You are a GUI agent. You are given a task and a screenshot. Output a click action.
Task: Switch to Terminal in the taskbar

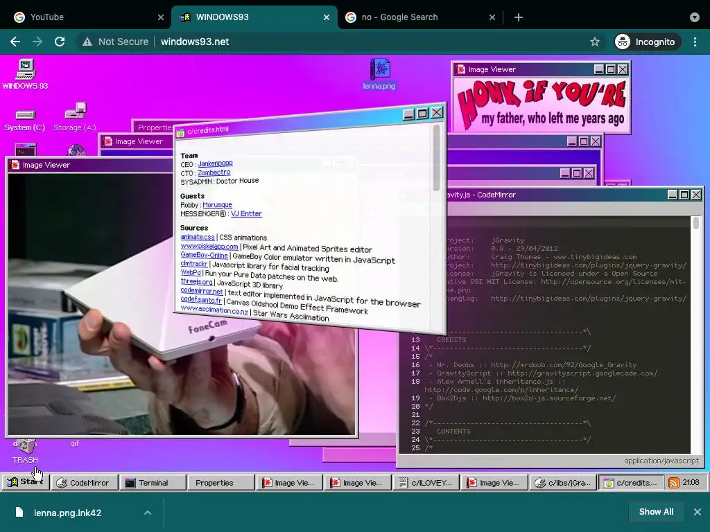pyautogui.click(x=153, y=483)
